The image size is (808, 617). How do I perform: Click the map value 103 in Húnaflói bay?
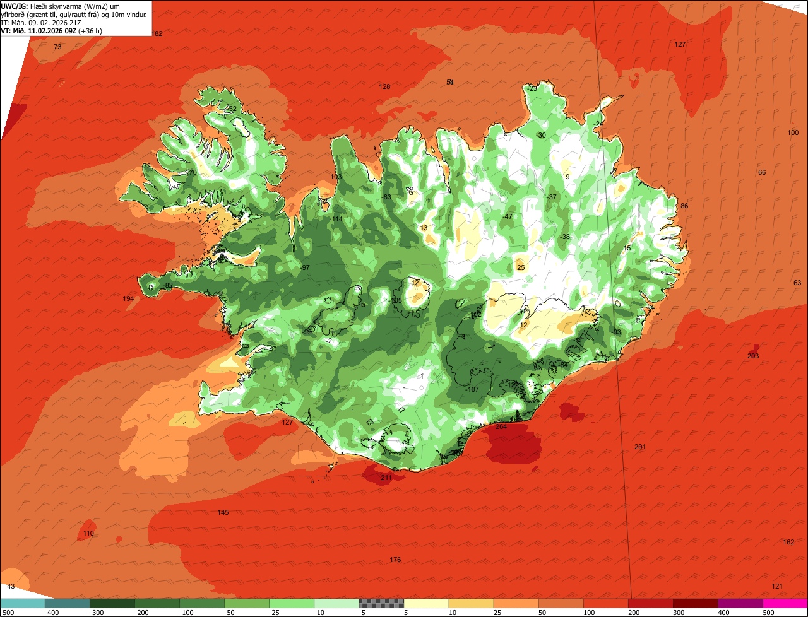pyautogui.click(x=336, y=177)
